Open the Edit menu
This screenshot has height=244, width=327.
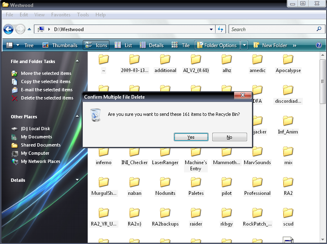coord(24,15)
